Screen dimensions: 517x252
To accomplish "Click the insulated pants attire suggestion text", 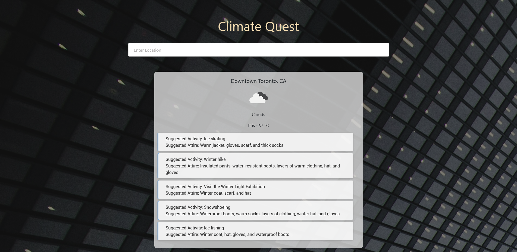I will click(x=253, y=166).
